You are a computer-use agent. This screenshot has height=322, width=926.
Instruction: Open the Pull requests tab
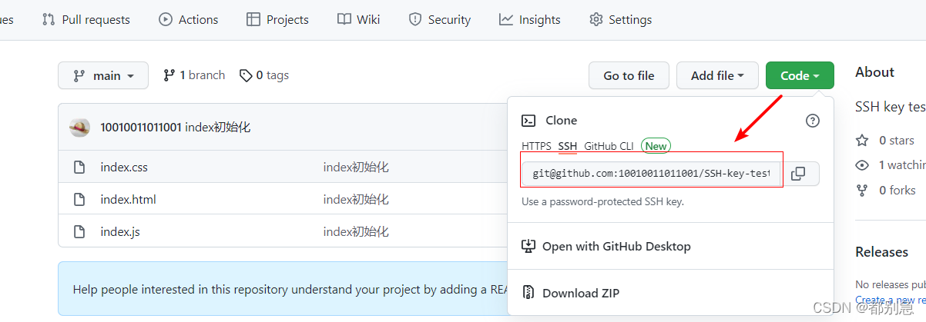[x=86, y=20]
